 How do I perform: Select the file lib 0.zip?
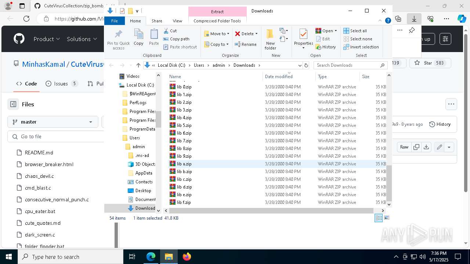(x=184, y=87)
